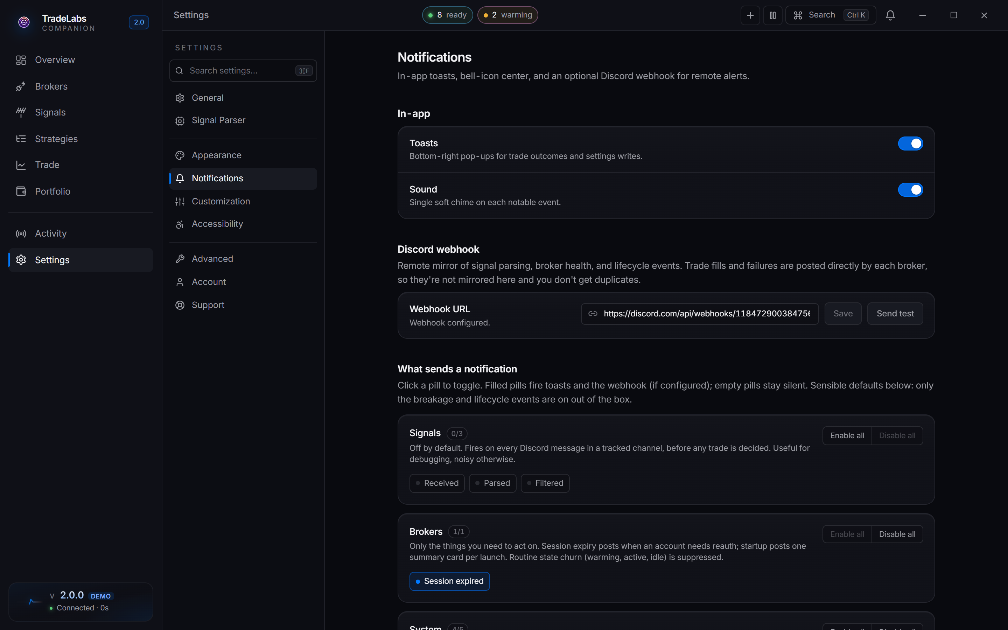Click the Activity broadcast icon
This screenshot has width=1008, height=630.
tap(21, 234)
